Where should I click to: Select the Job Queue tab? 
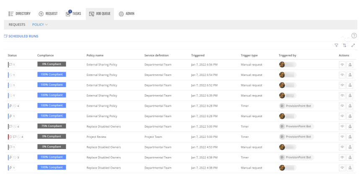pyautogui.click(x=100, y=14)
